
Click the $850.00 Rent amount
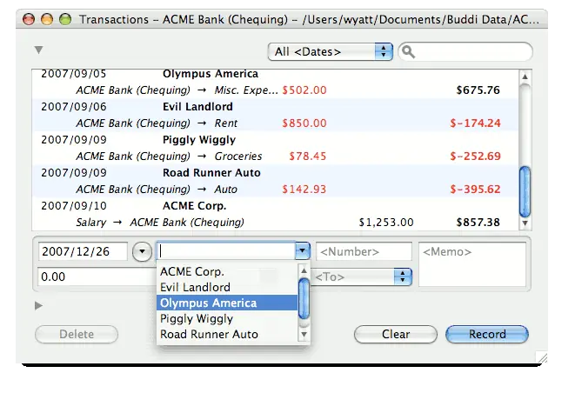(x=304, y=123)
